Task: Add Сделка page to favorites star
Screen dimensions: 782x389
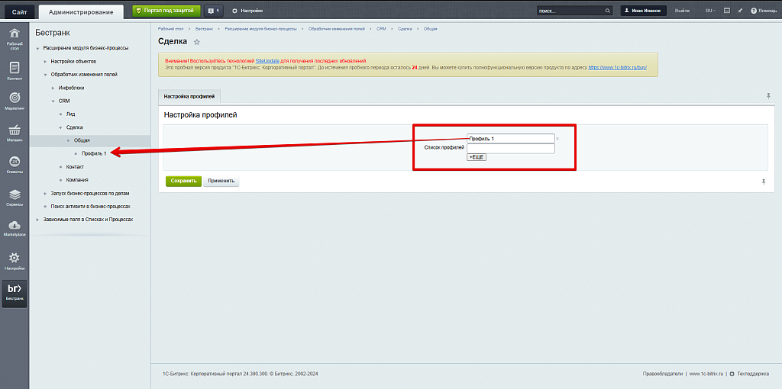Action: click(x=196, y=42)
